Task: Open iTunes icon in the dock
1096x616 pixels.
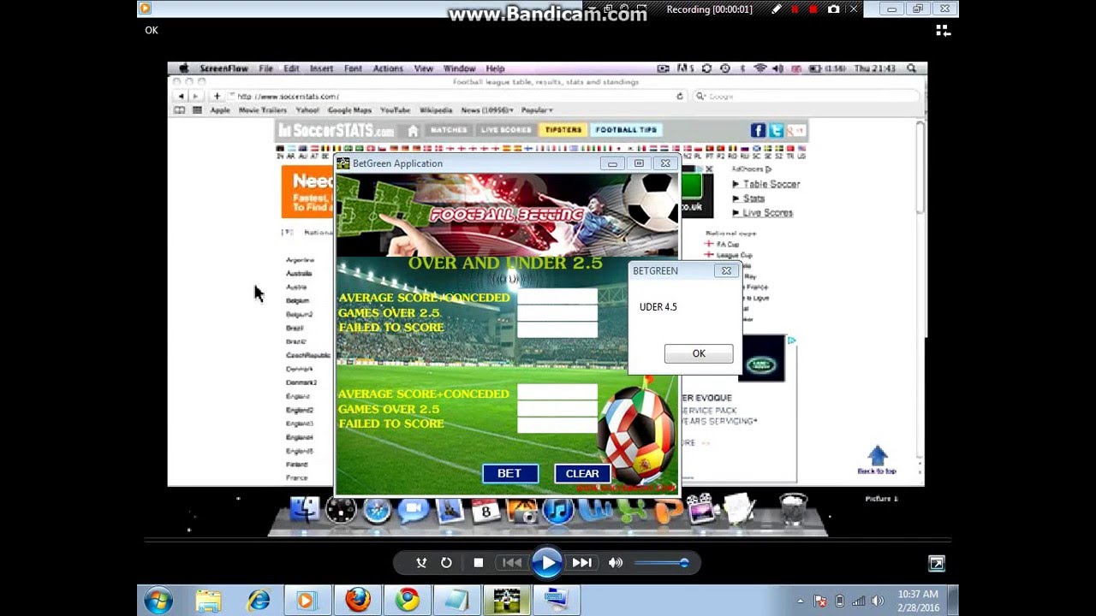Action: 557,511
